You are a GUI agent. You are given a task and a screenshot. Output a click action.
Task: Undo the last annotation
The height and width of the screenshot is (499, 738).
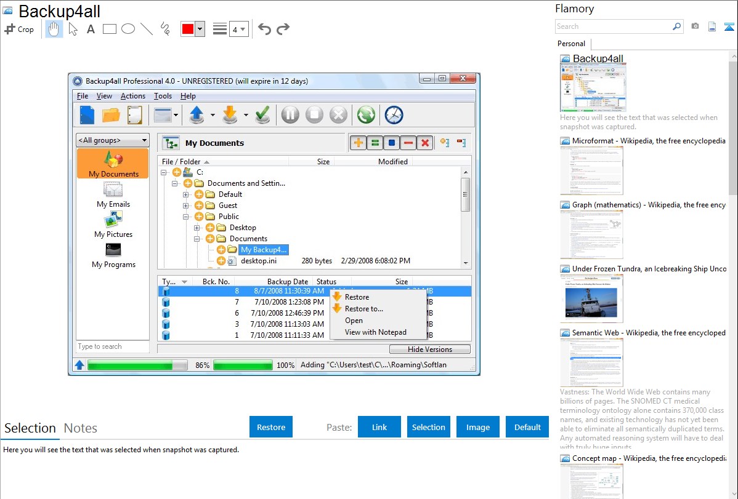tap(264, 29)
